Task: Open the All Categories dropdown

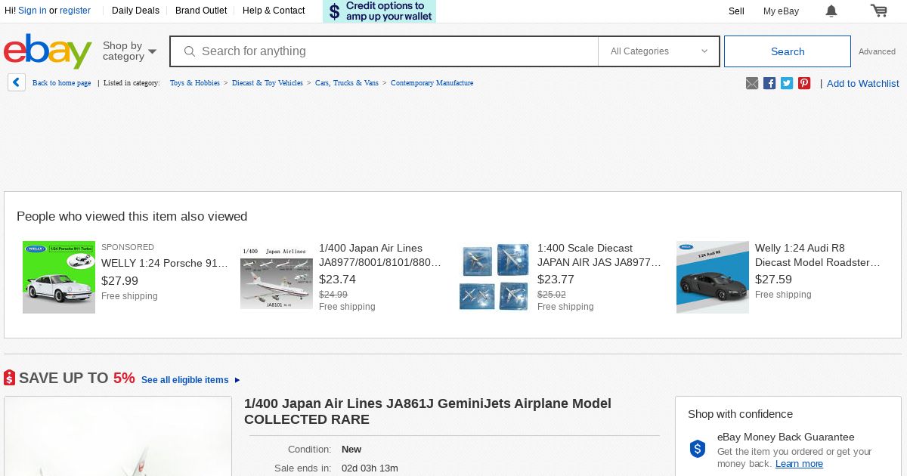Action: 659,51
